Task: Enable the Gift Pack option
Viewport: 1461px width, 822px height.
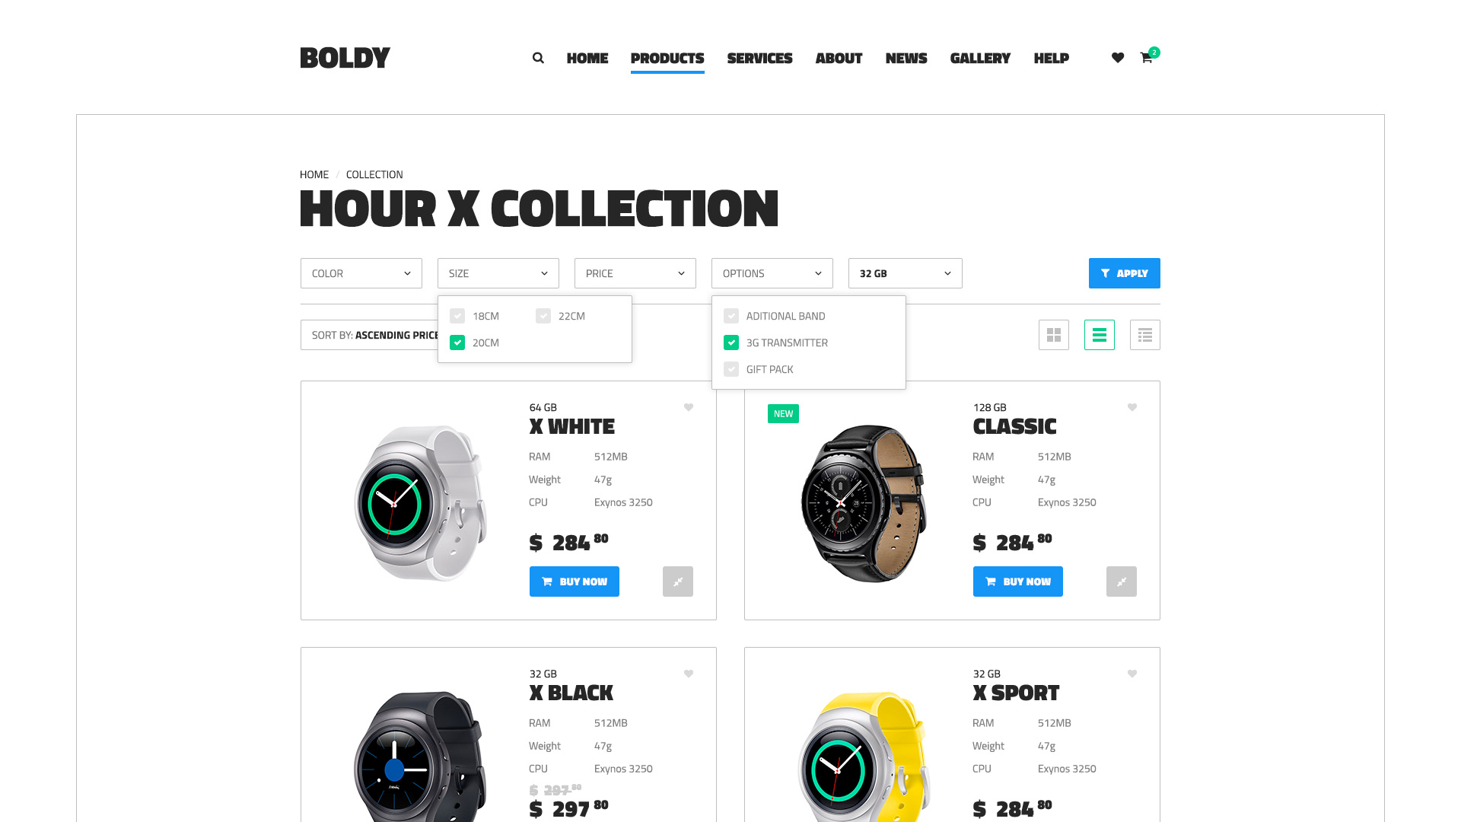Action: (731, 369)
